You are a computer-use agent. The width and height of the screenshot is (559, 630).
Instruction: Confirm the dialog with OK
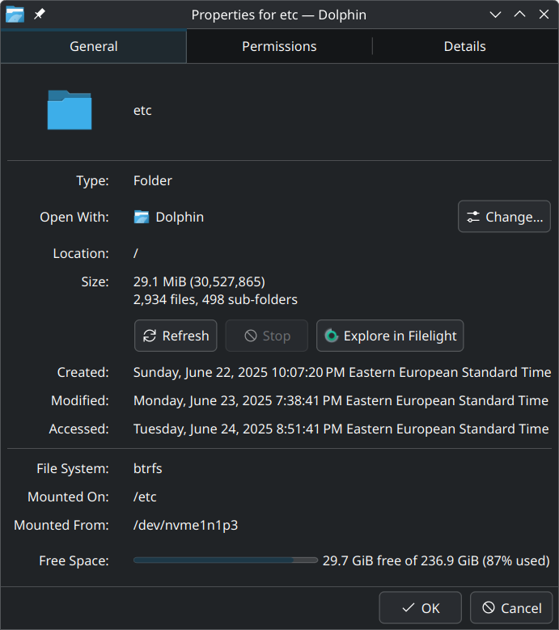click(x=420, y=608)
